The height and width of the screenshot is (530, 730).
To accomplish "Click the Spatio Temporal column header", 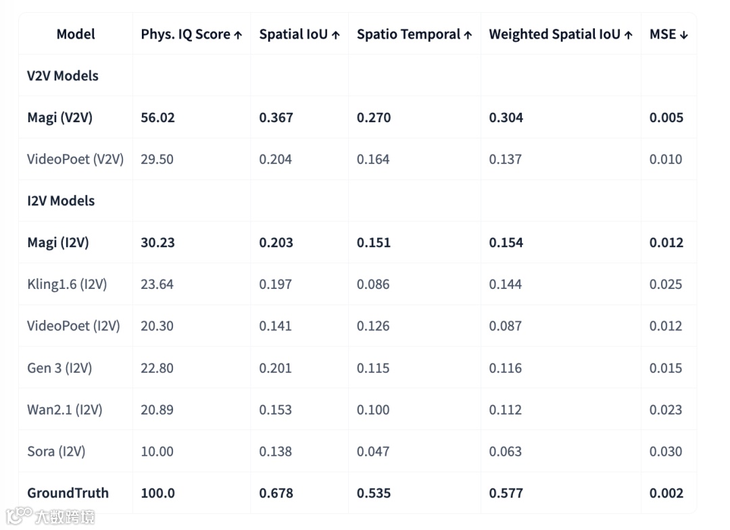I will pyautogui.click(x=414, y=34).
